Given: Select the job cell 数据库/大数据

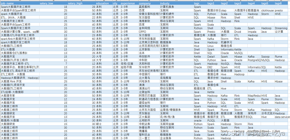Looking at the screenshot, I should click(20, 121).
